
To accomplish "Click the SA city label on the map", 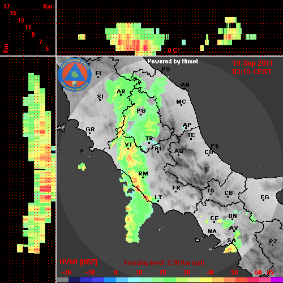I will 231,241.
